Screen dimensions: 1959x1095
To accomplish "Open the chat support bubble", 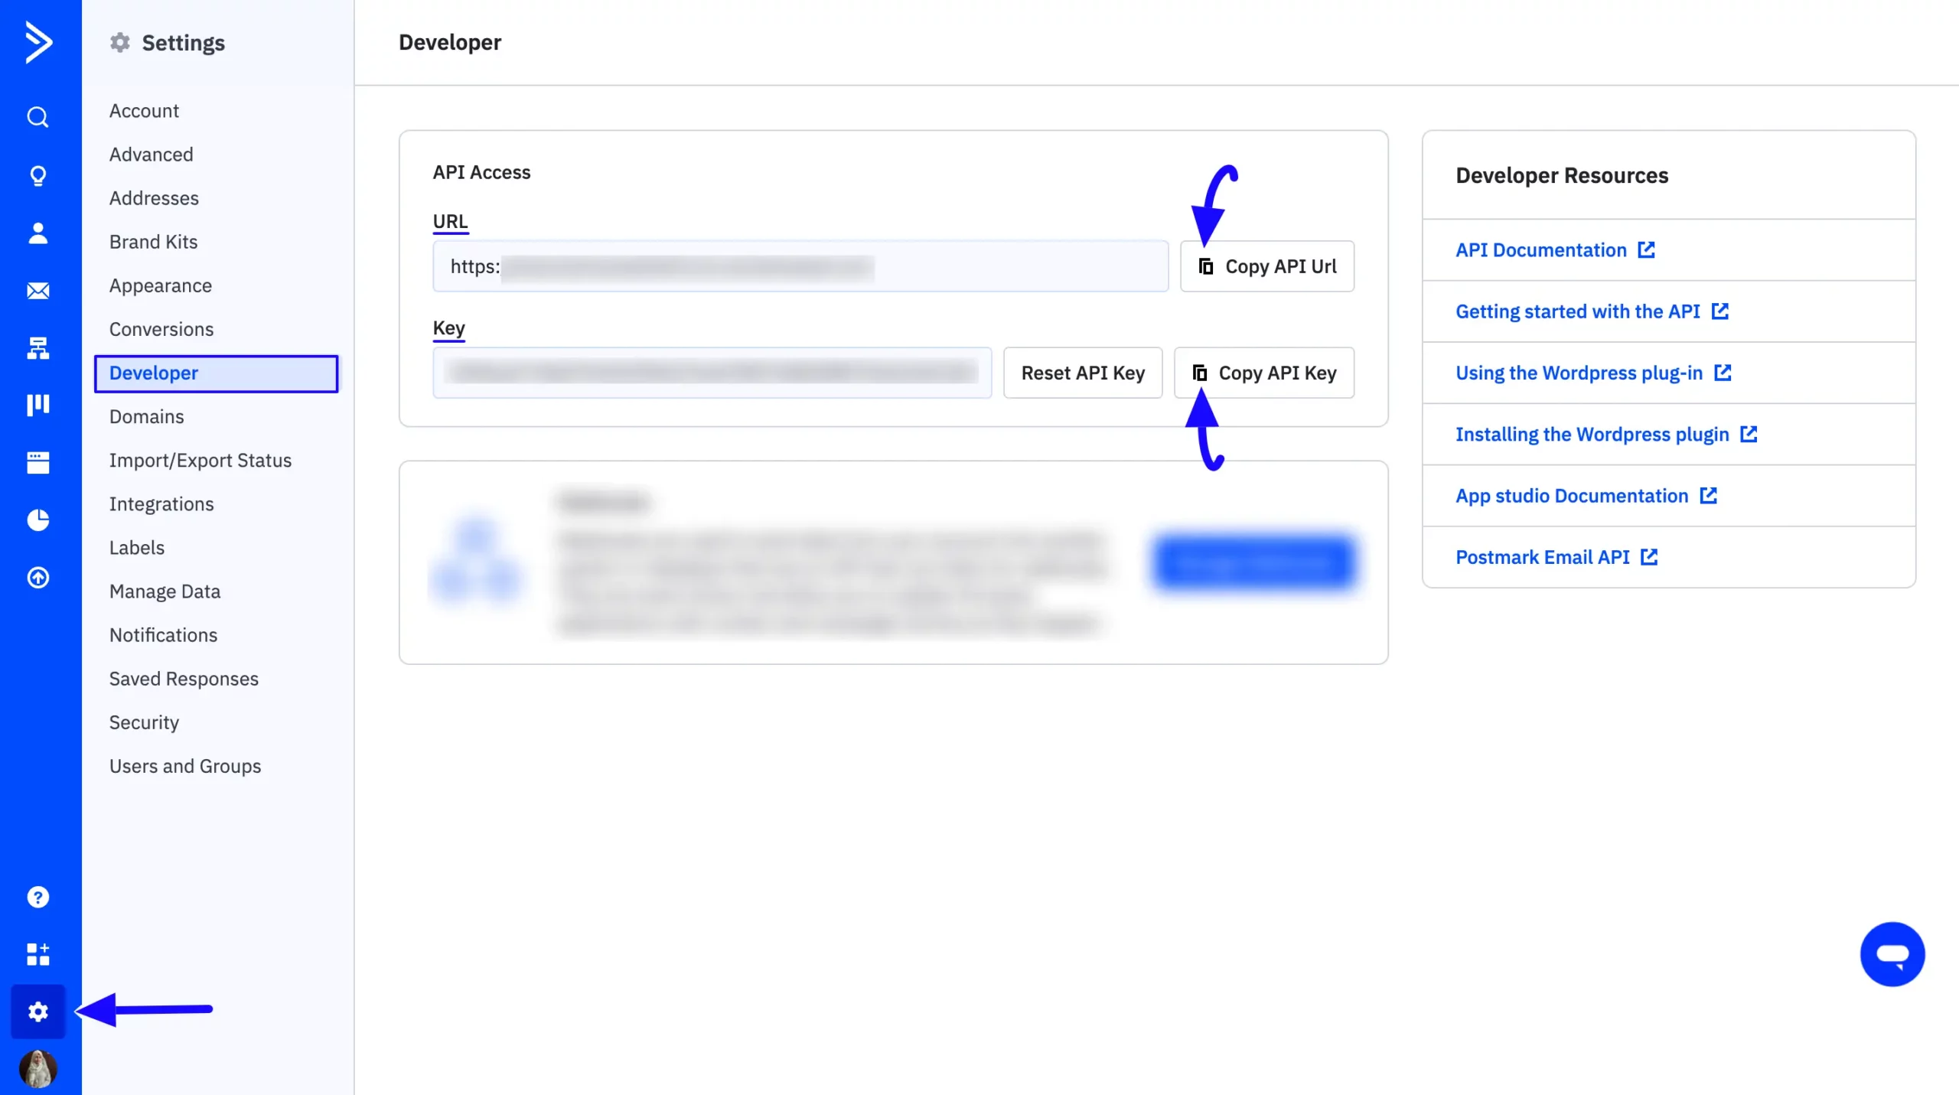I will click(1892, 954).
